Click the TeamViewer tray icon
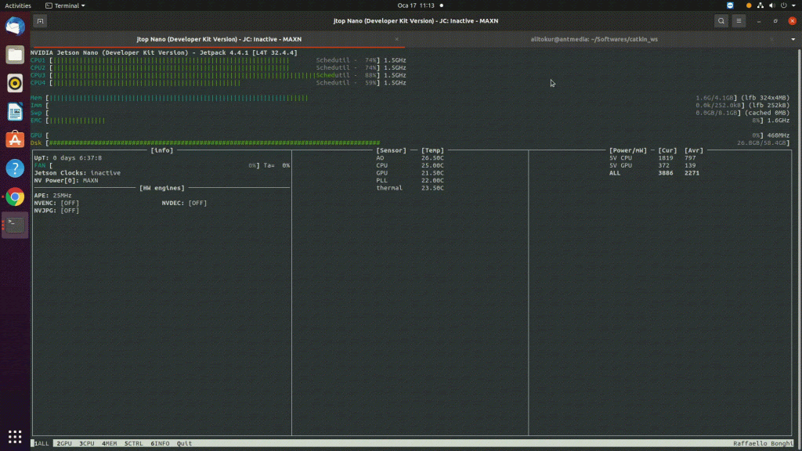The height and width of the screenshot is (451, 802). pyautogui.click(x=730, y=5)
